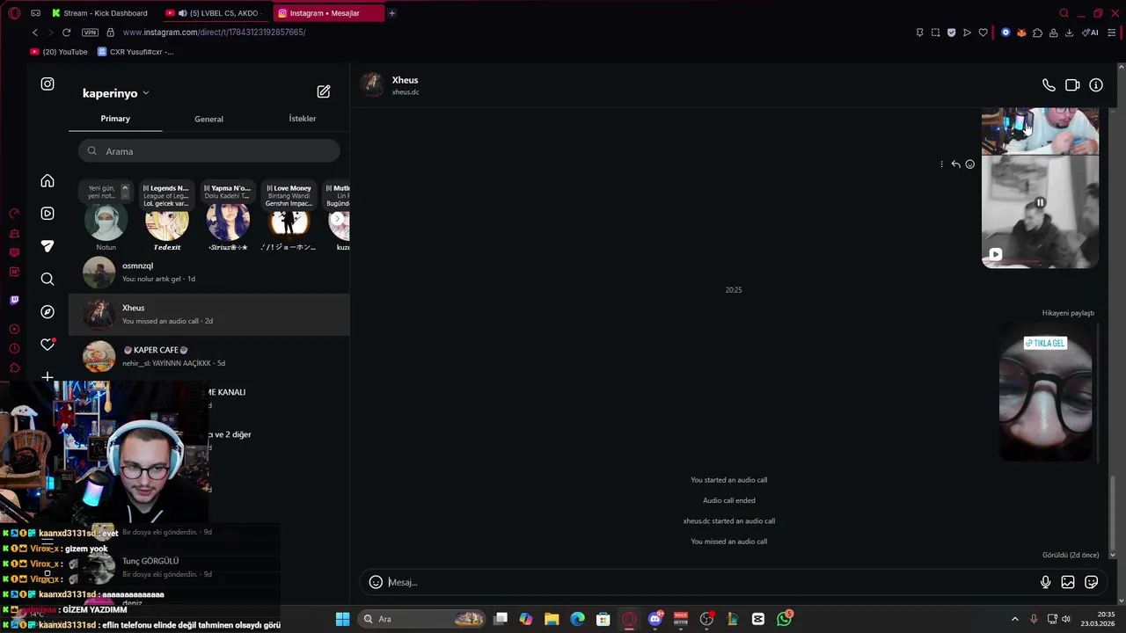Open the shared reel video thumbnail

point(1040,212)
